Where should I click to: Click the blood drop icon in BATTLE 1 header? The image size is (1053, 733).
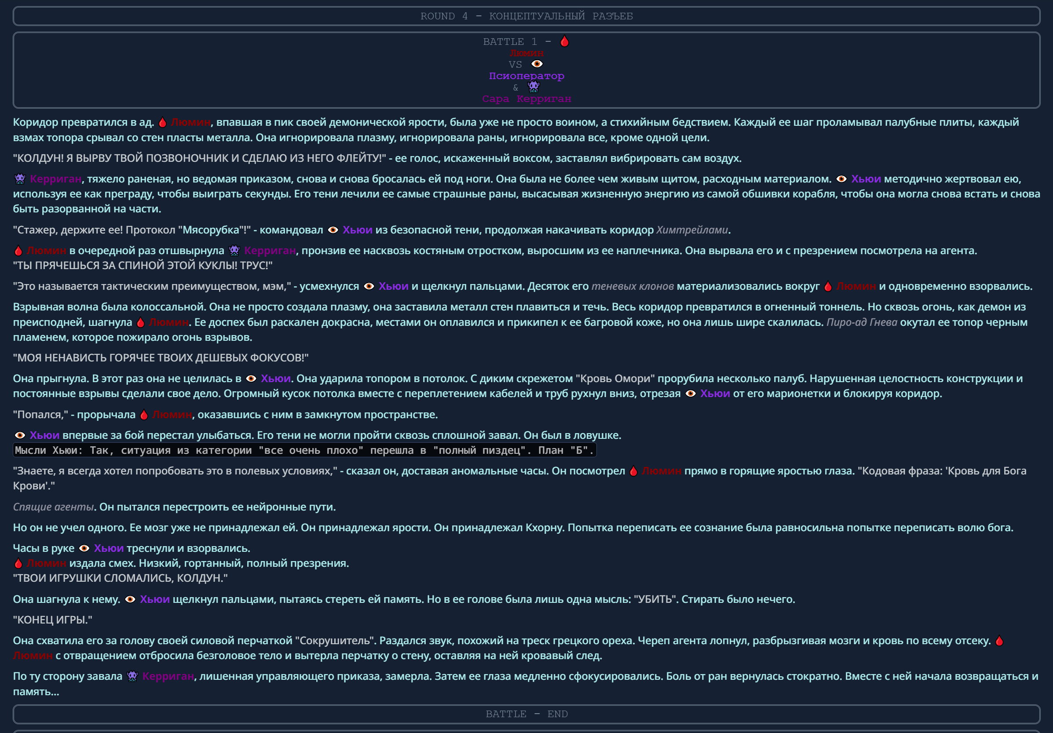(x=565, y=41)
